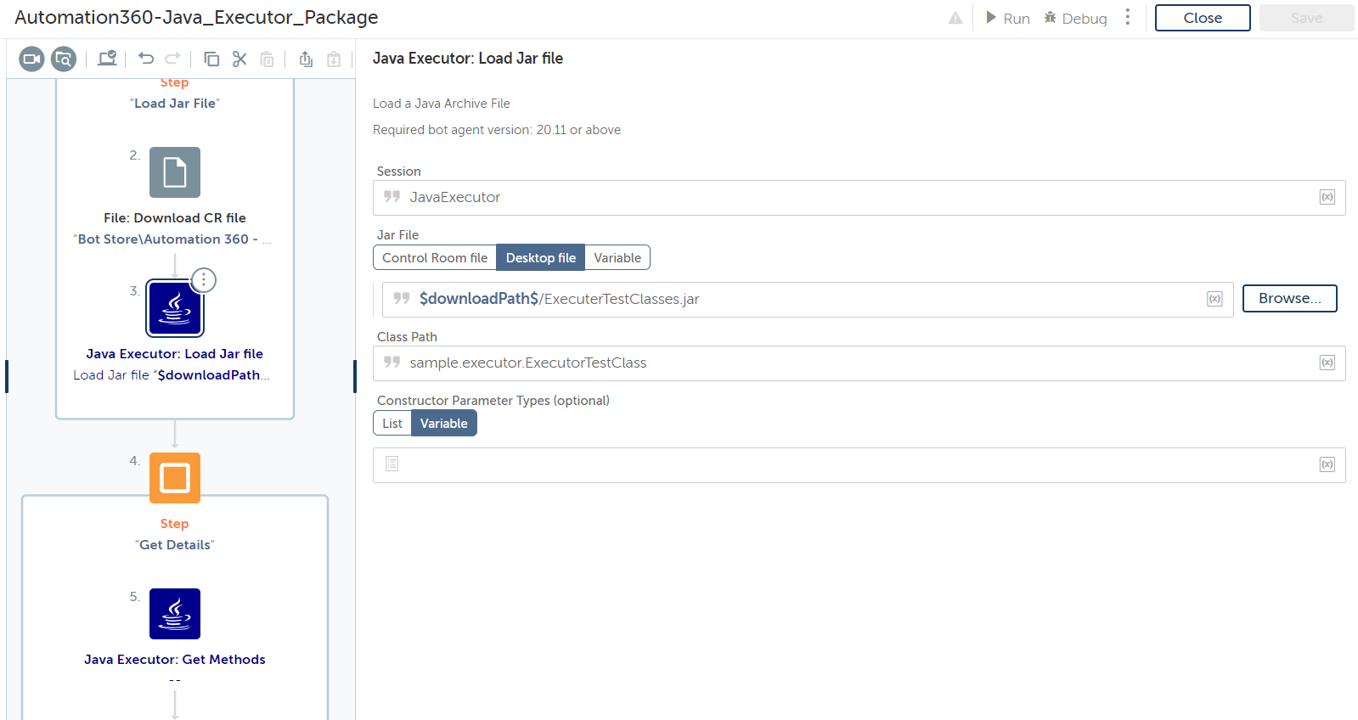
Task: Run the bot
Action: point(1008,18)
